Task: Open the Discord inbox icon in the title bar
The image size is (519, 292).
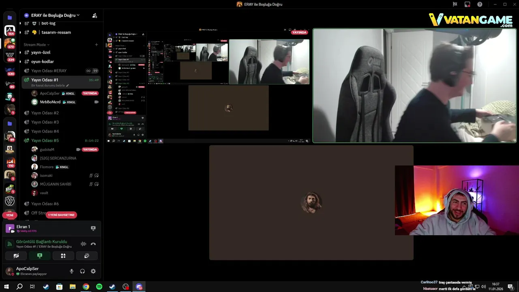Action: (x=467, y=4)
